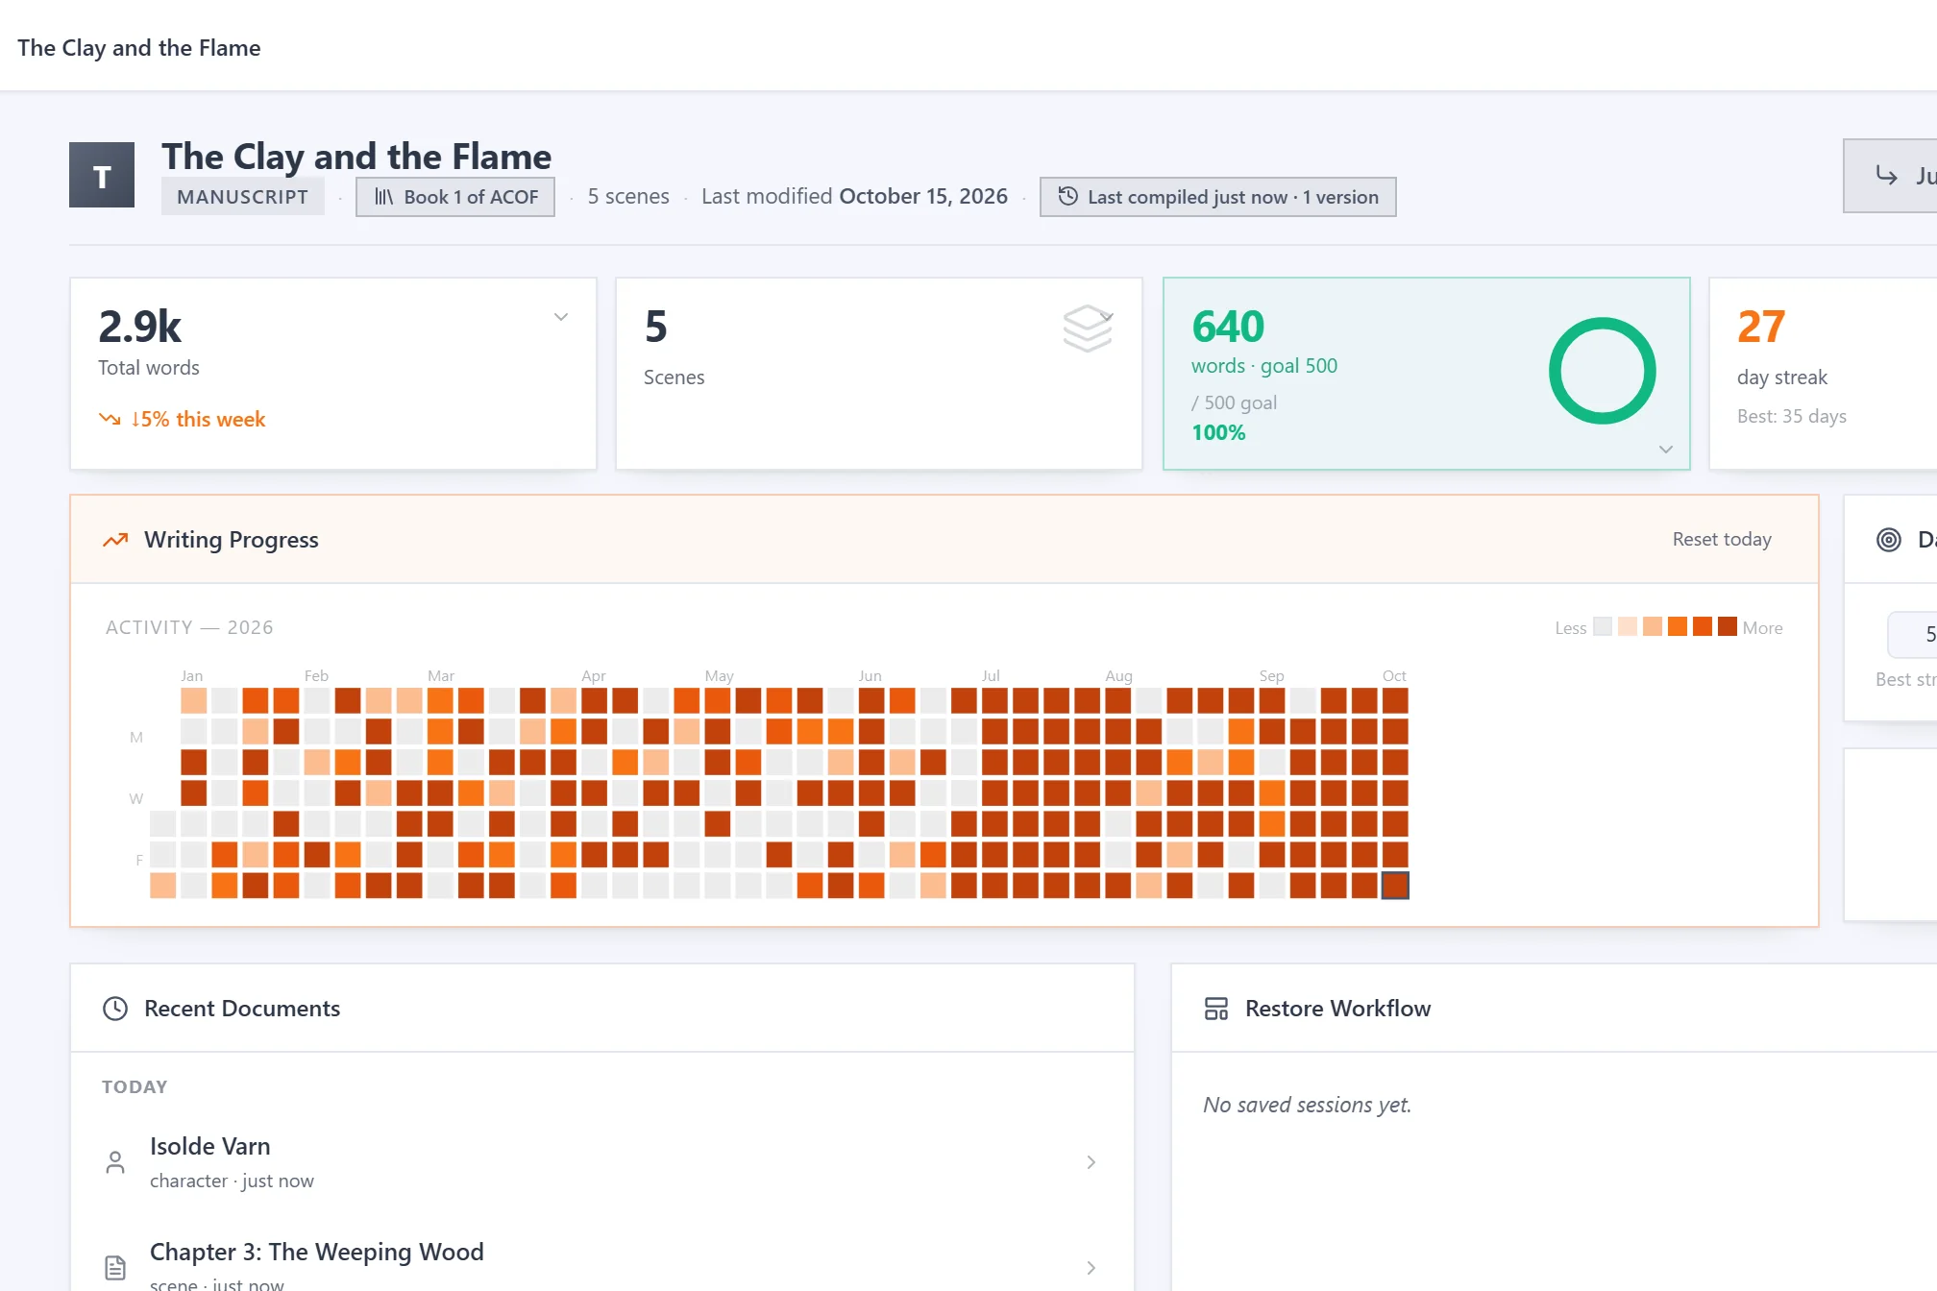Image resolution: width=1937 pixels, height=1291 pixels.
Task: Click the No saved sessions yet message
Action: [1307, 1106]
